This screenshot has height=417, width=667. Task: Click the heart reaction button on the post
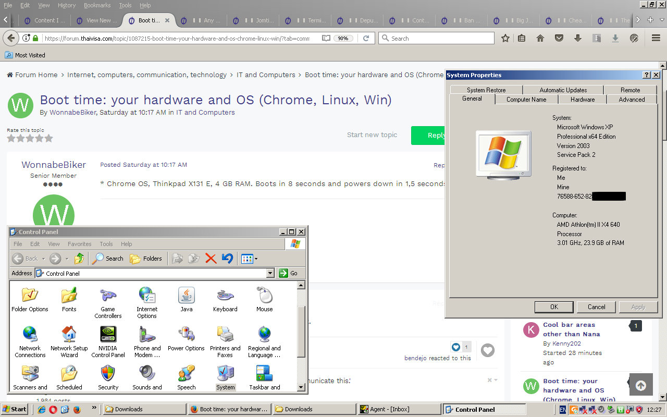pos(487,350)
